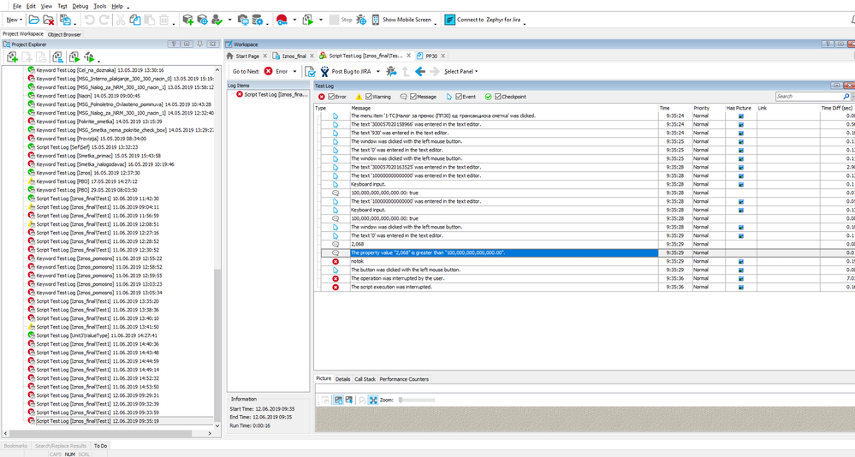Expand the Go to Next Error dropdown arrow
Viewport: 855px width, 457px height.
295,72
